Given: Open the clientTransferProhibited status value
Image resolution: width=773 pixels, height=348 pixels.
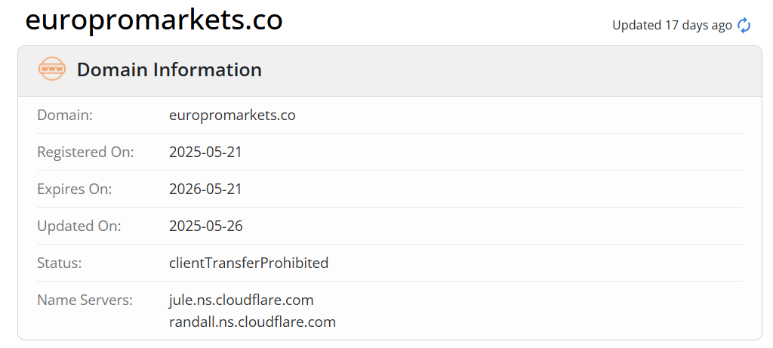Looking at the screenshot, I should (248, 263).
